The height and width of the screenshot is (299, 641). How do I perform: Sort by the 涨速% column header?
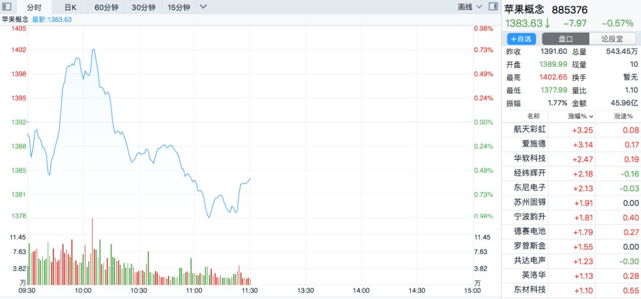tap(623, 116)
